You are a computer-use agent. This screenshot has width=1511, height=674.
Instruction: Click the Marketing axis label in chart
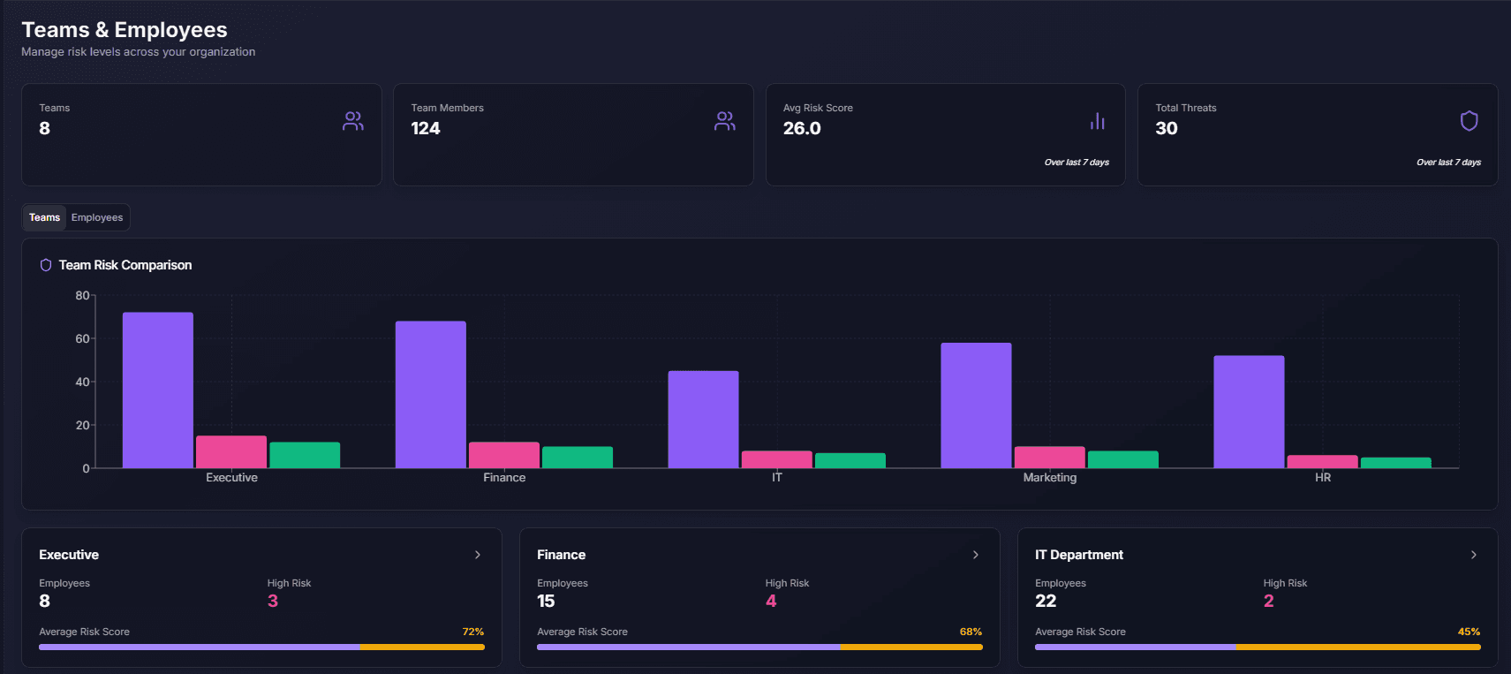pos(1050,478)
